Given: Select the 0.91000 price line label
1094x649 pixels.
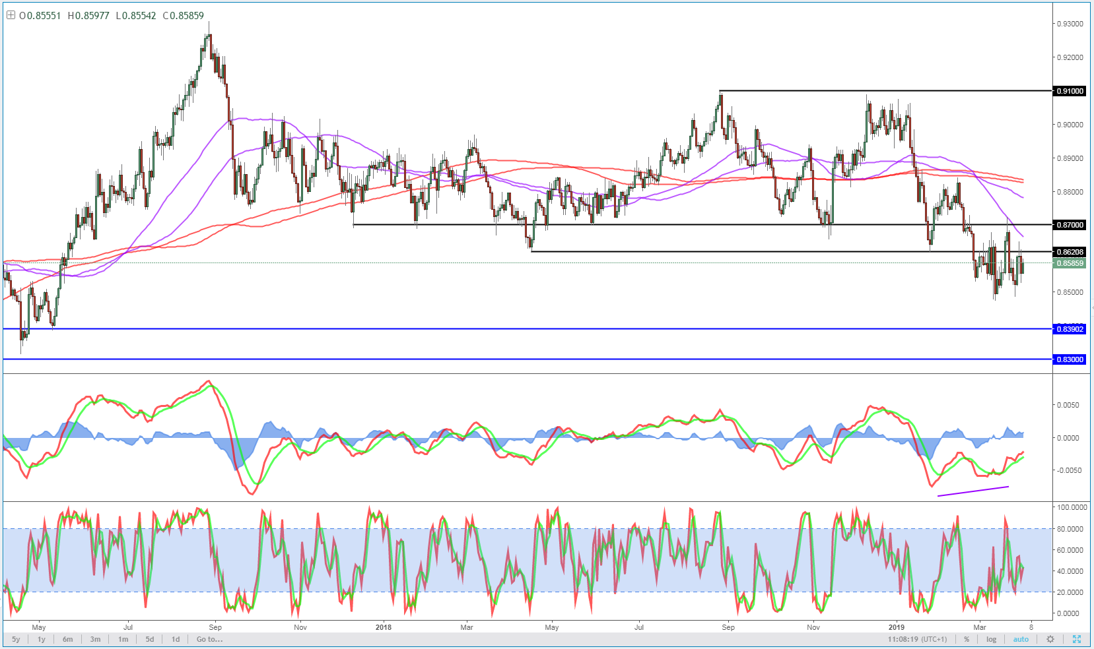Looking at the screenshot, I should click(x=1070, y=91).
